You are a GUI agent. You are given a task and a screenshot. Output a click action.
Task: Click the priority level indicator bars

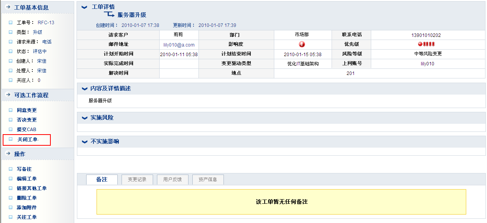[x=426, y=44]
